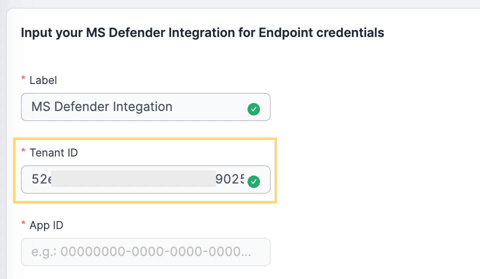Click the MS Defender credentials heading
This screenshot has width=480, height=279.
pyautogui.click(x=202, y=33)
